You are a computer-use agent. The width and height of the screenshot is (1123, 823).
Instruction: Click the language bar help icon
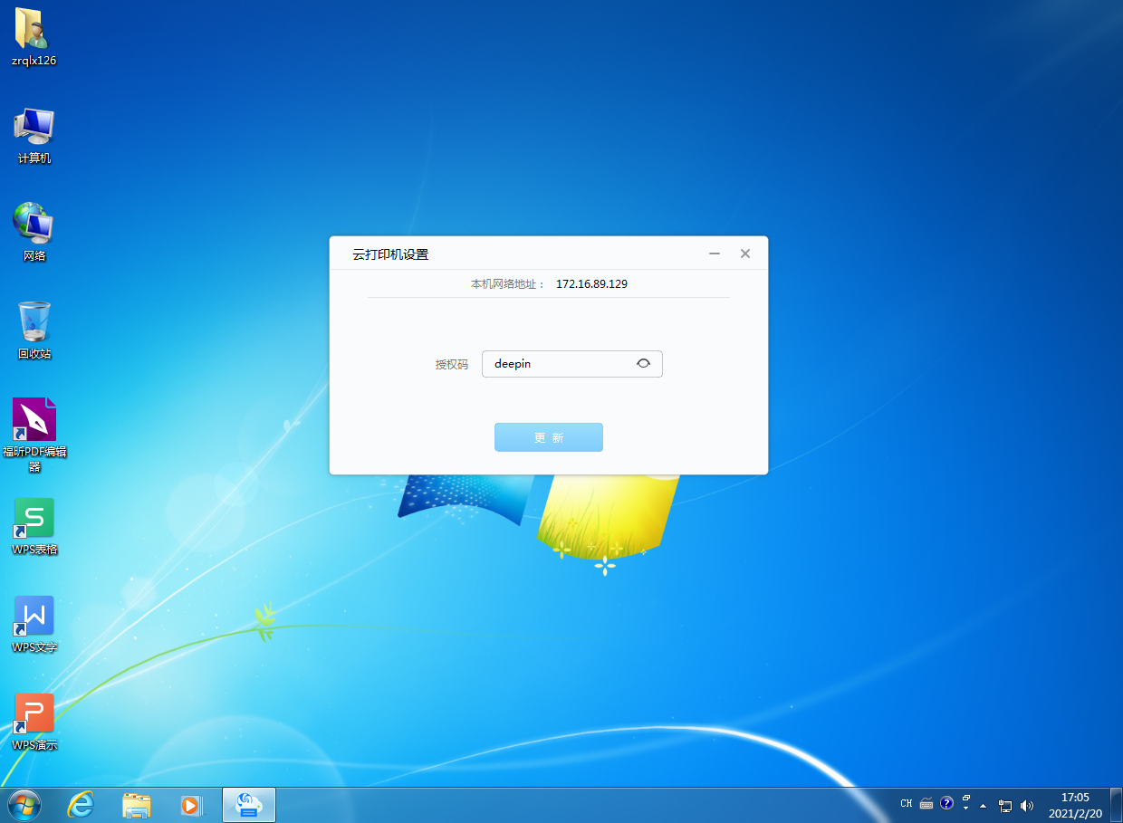click(947, 803)
